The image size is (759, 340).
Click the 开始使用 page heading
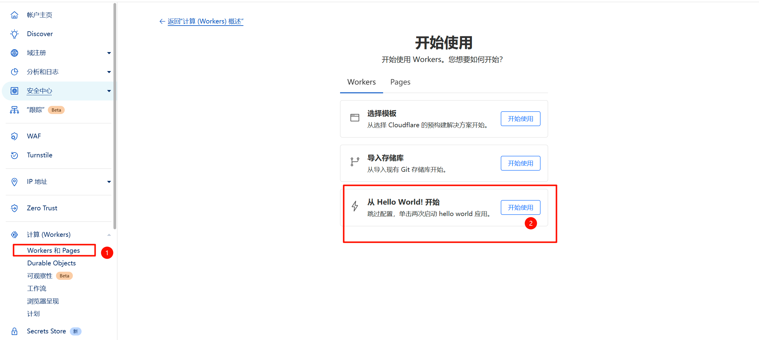pos(444,43)
